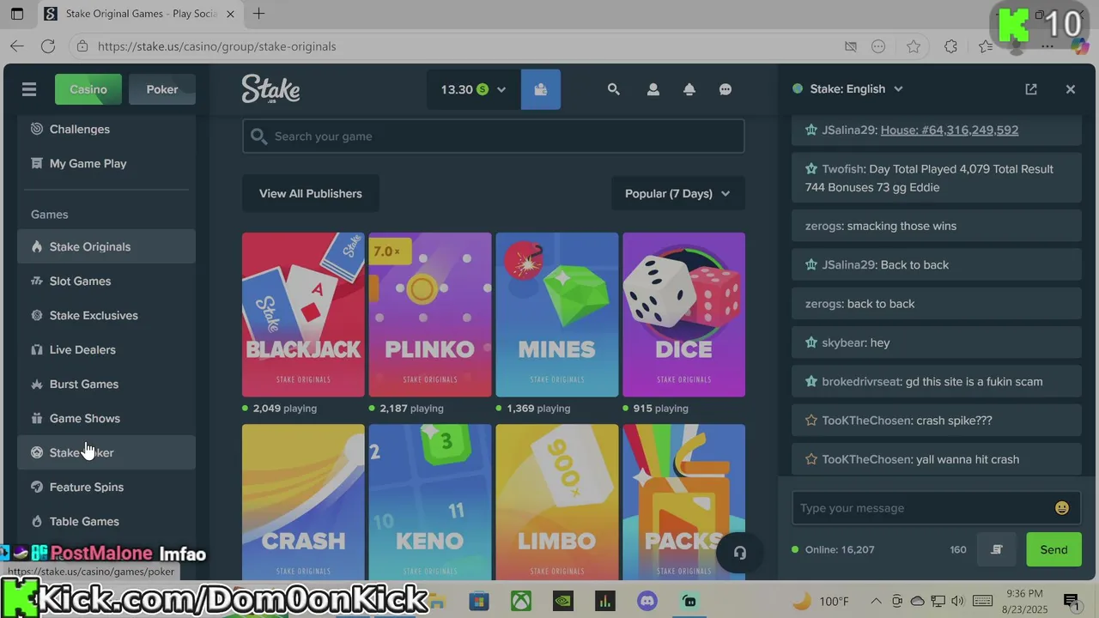
Task: Add page to browser favorites
Action: pyautogui.click(x=914, y=46)
